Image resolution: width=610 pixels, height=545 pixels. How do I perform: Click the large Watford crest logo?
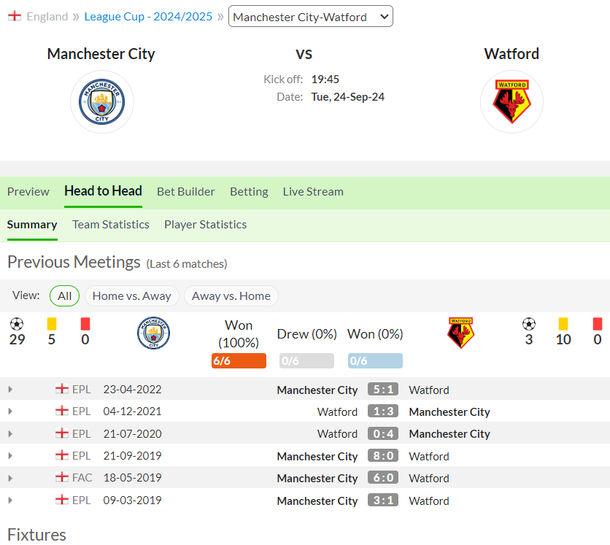point(511,101)
